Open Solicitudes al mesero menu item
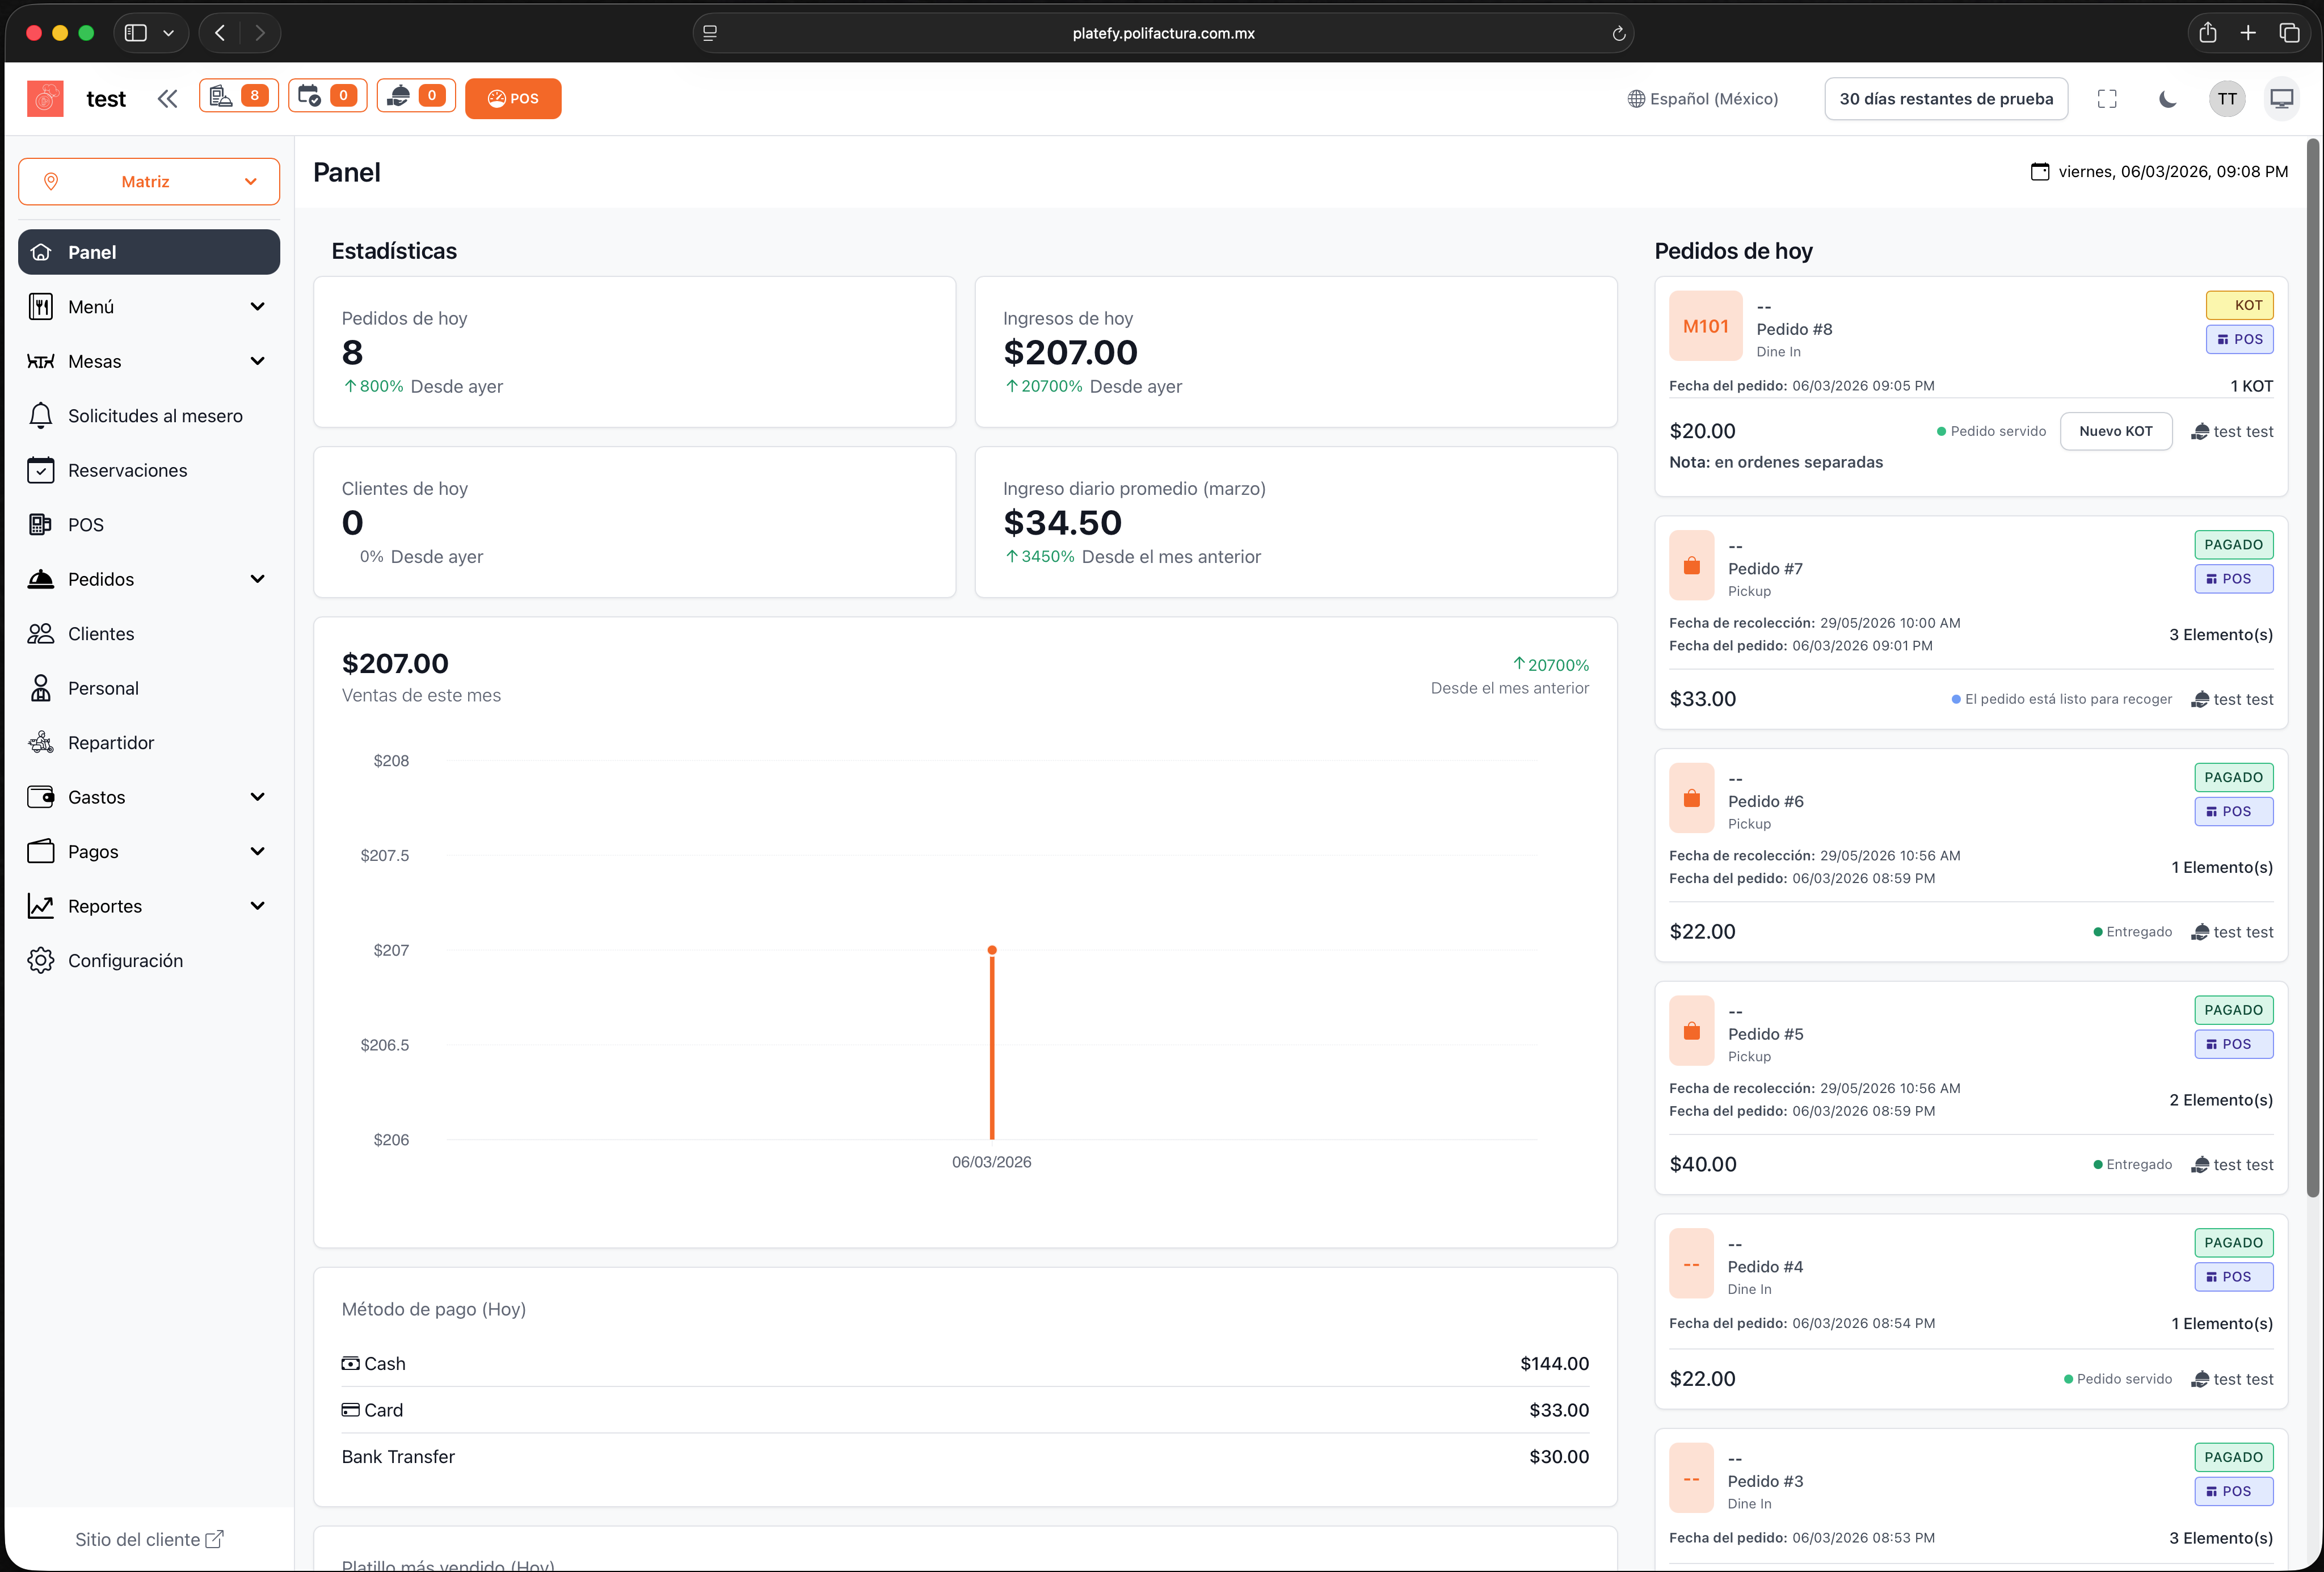 tap(155, 416)
